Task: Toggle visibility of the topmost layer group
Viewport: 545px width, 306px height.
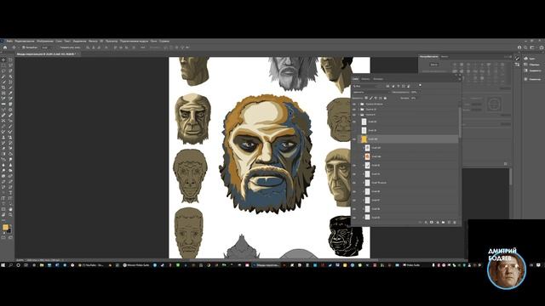Action: coord(354,104)
